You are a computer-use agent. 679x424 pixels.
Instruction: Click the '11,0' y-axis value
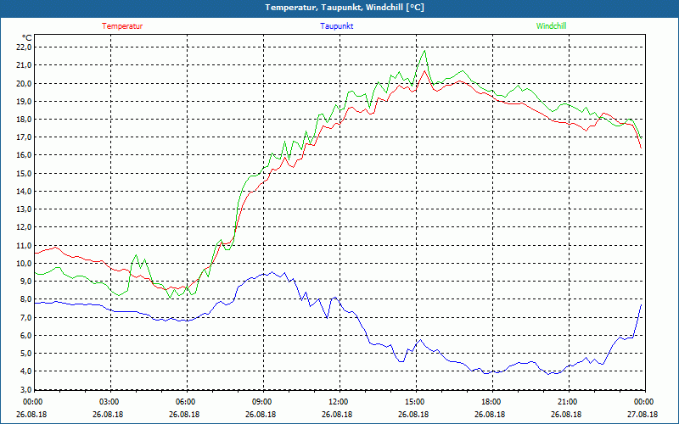click(x=25, y=245)
